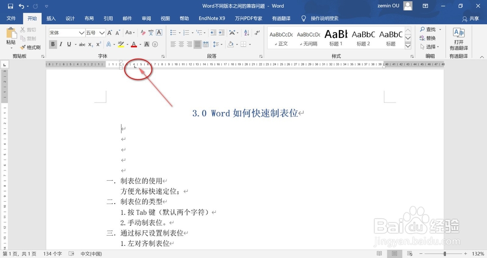This screenshot has height=258, width=487.
Task: Expand the Styles gallery with the More arrow
Action: click(x=408, y=46)
